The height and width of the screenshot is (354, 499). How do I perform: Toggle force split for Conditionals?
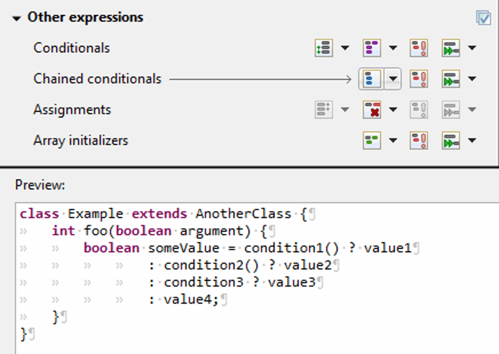point(419,48)
